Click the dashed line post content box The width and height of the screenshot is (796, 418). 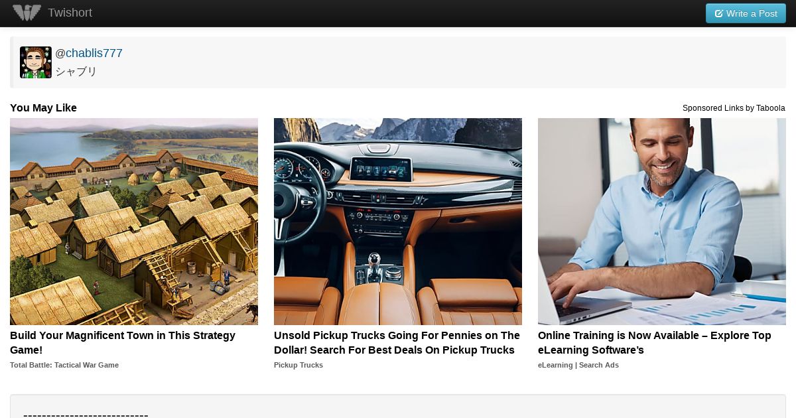tap(398, 407)
